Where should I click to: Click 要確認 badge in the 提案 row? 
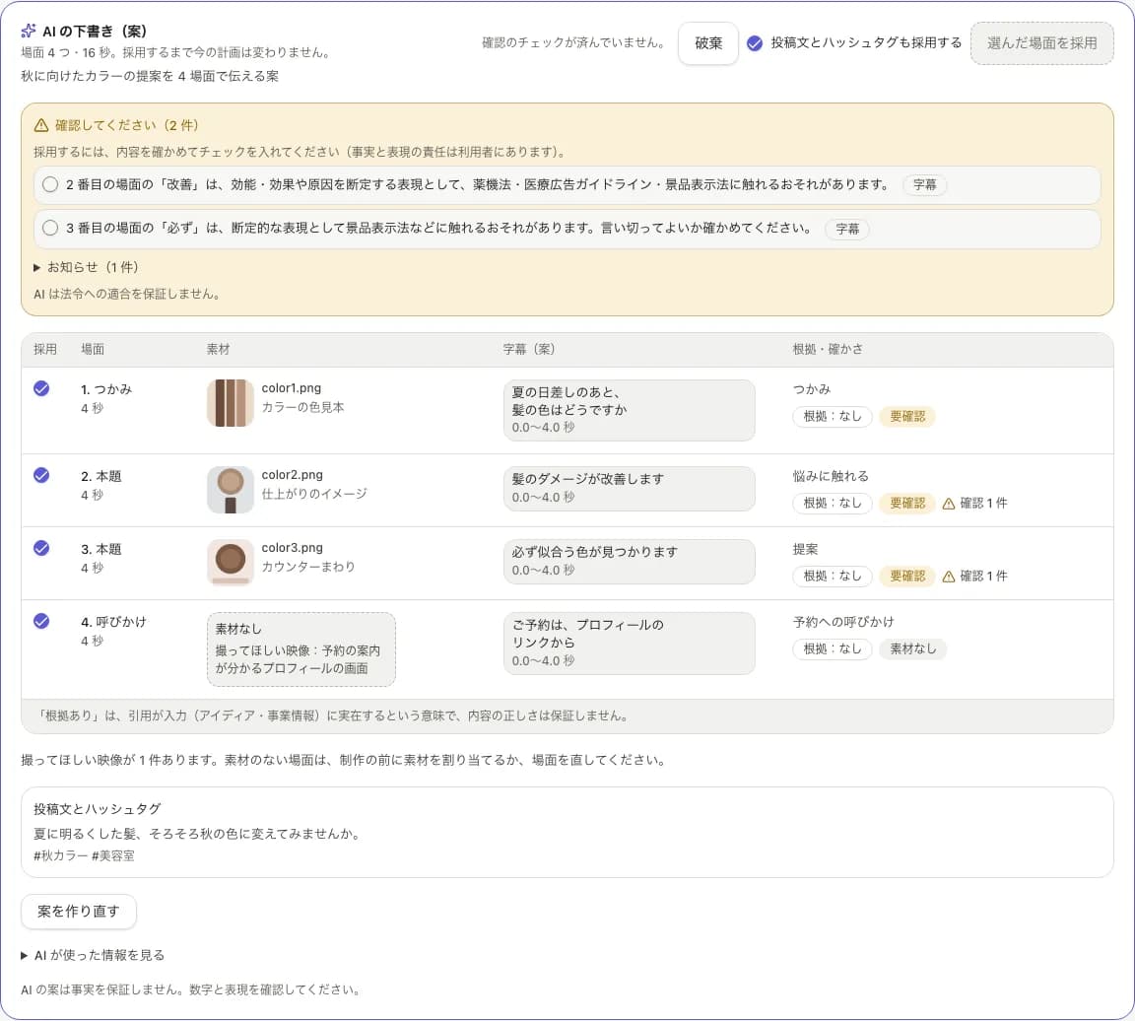tap(907, 577)
